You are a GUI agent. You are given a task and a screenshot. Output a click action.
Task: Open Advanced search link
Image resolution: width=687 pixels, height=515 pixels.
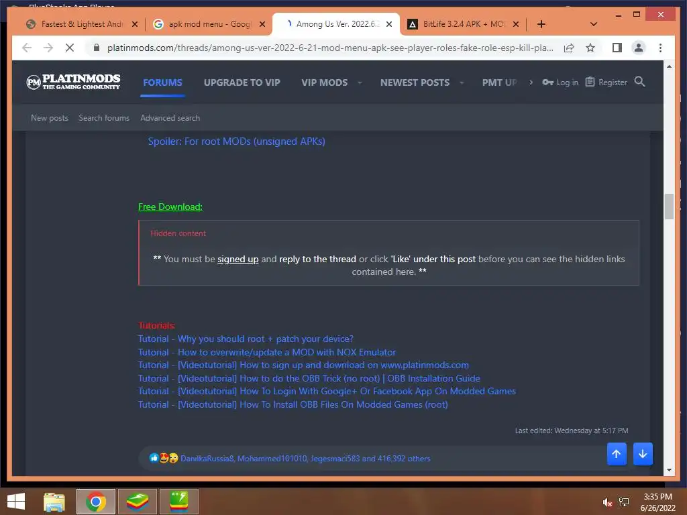click(x=170, y=118)
